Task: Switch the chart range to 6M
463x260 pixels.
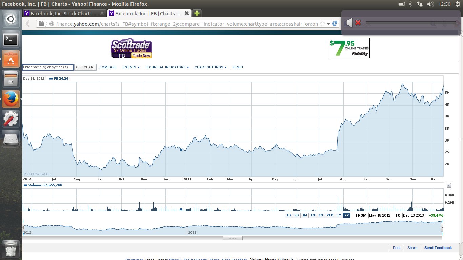Action: 321,215
